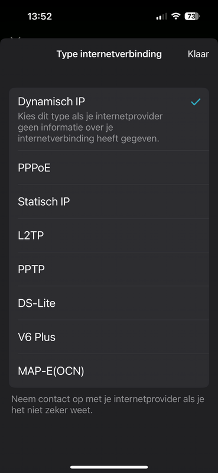Tap Klaar to confirm selection
The image size is (218, 473).
198,54
